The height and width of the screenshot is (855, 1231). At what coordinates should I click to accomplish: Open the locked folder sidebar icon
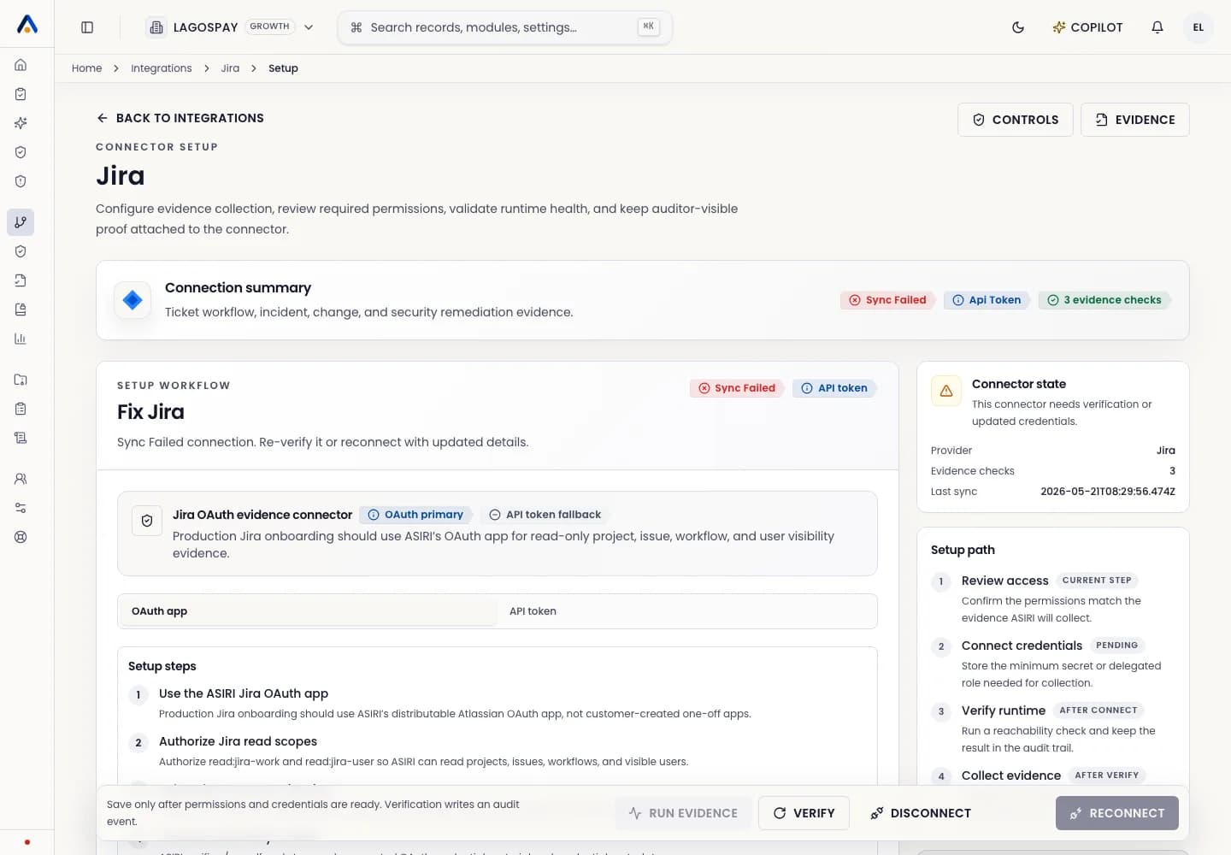click(21, 380)
